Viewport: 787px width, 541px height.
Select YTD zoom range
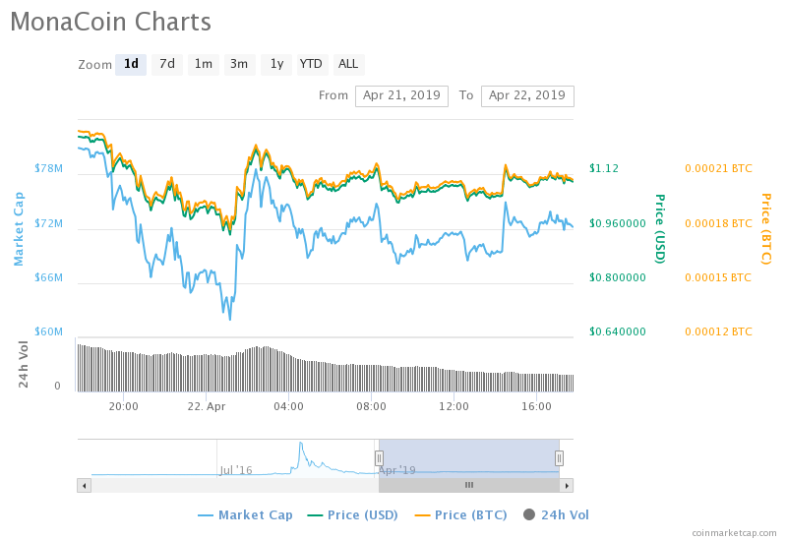pos(311,65)
